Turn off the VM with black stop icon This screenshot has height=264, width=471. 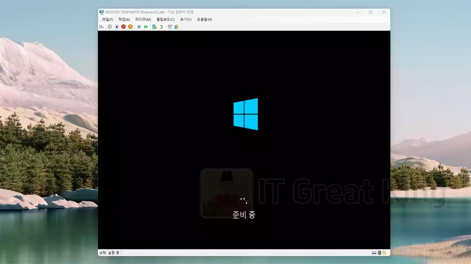tap(117, 27)
